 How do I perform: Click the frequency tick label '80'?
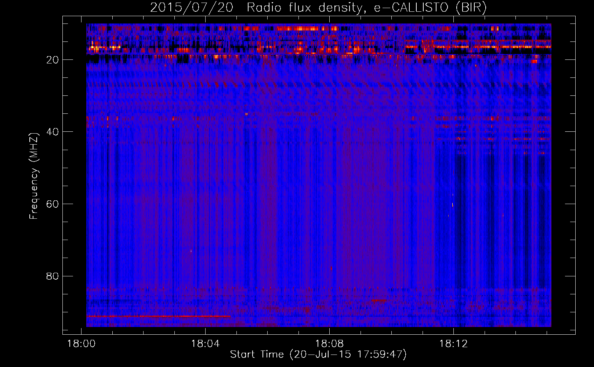pyautogui.click(x=53, y=276)
